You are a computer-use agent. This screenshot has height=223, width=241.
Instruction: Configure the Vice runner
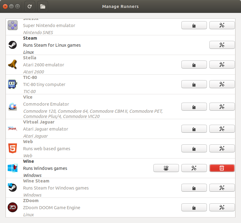pyautogui.click(x=222, y=107)
